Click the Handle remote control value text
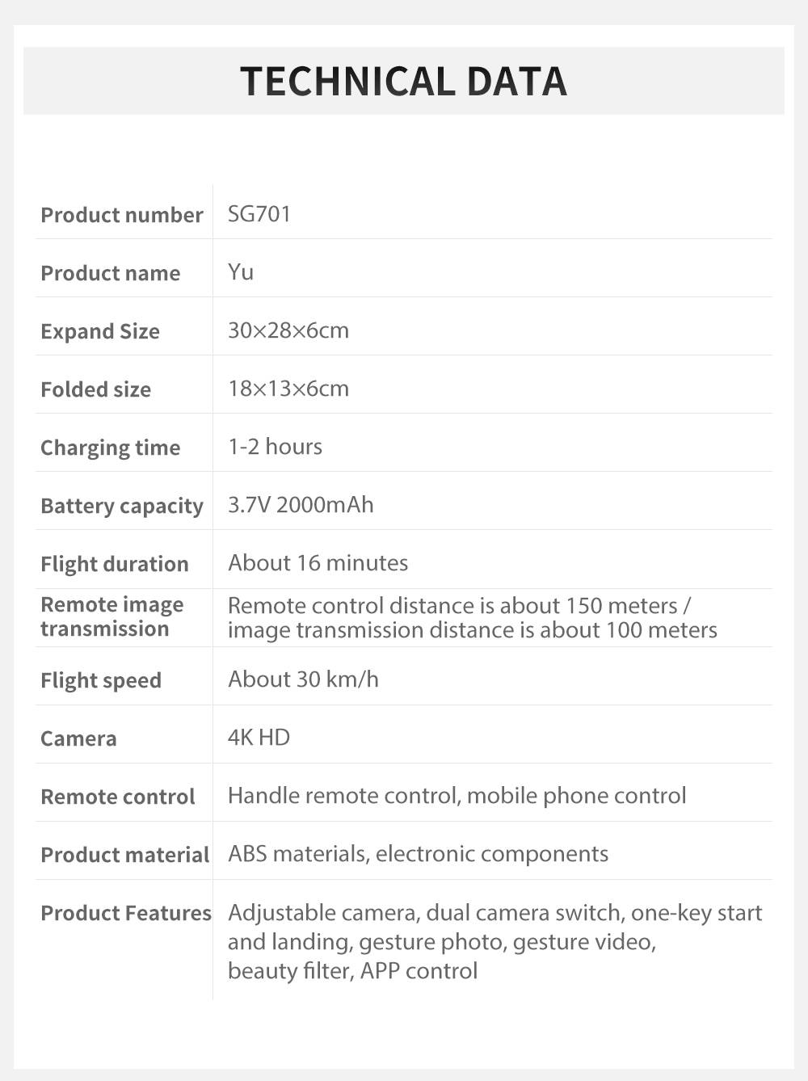Screen dimensions: 808x1081 (x=457, y=796)
